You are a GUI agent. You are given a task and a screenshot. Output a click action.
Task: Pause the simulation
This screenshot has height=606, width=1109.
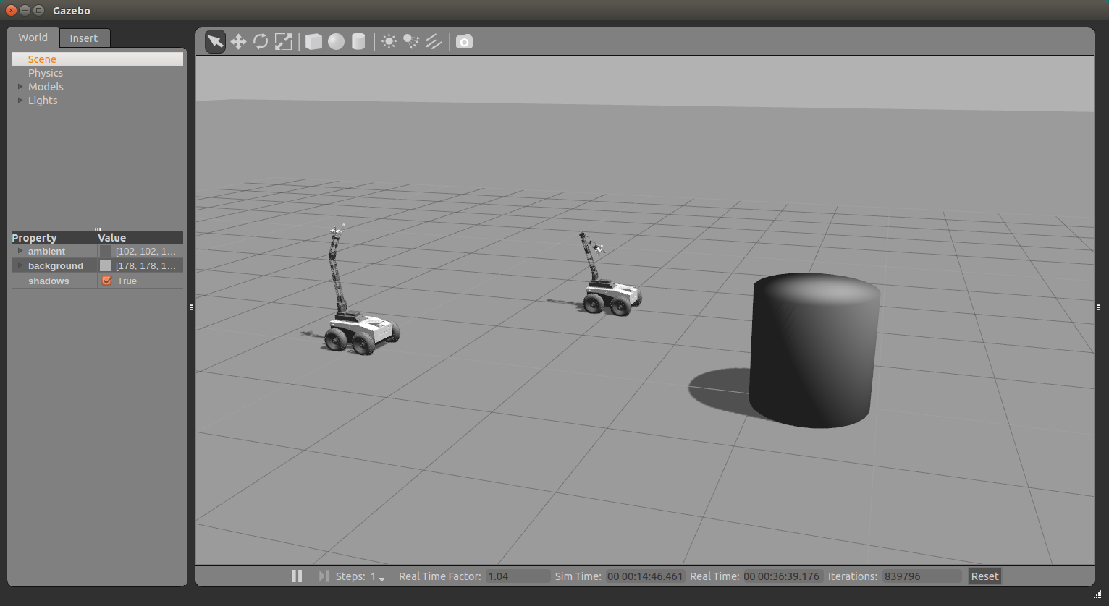tap(297, 576)
